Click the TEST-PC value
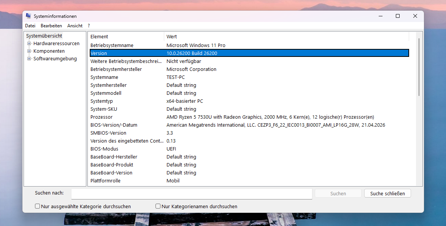This screenshot has height=226, width=446. (176, 77)
